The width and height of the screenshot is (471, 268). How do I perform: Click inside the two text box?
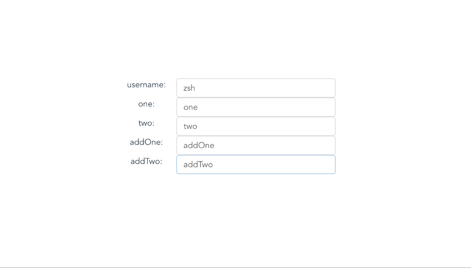(256, 126)
